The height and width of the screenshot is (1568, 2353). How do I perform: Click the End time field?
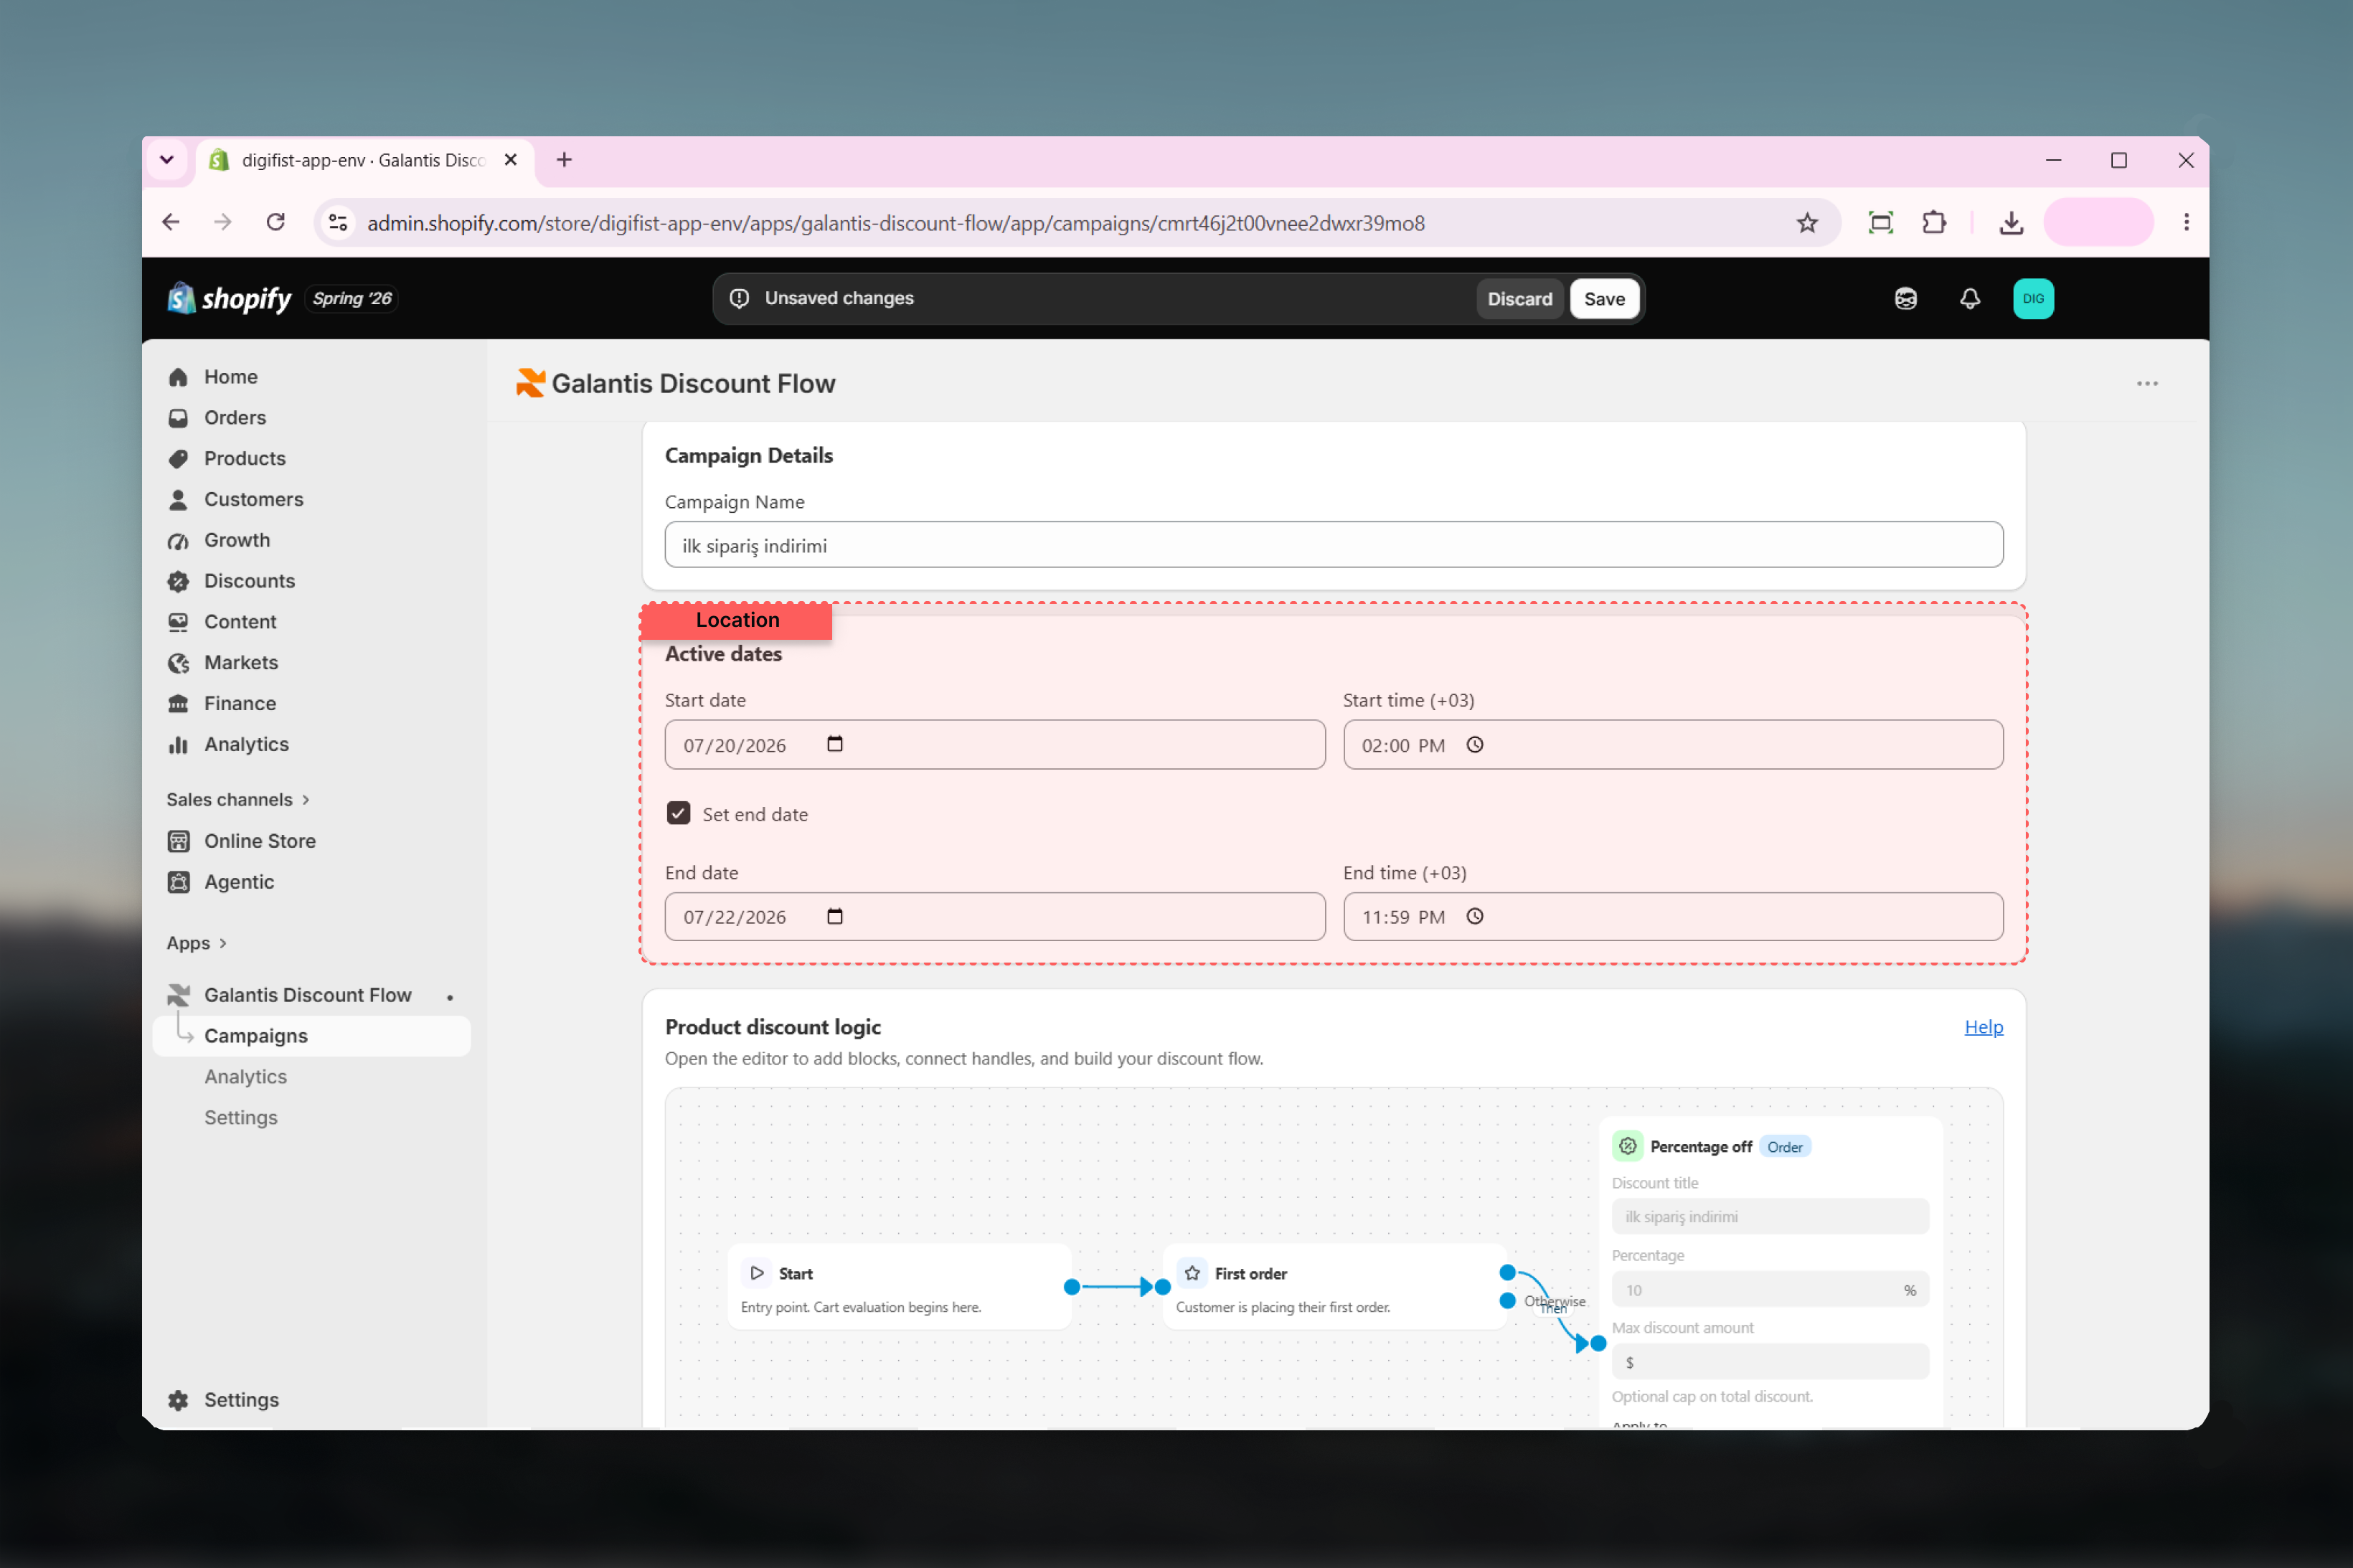point(1673,916)
